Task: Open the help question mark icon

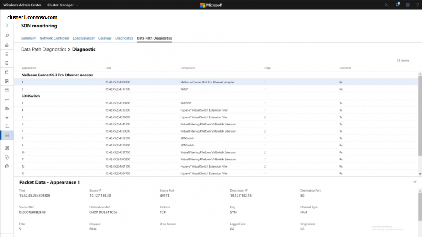Action: tap(417, 5)
